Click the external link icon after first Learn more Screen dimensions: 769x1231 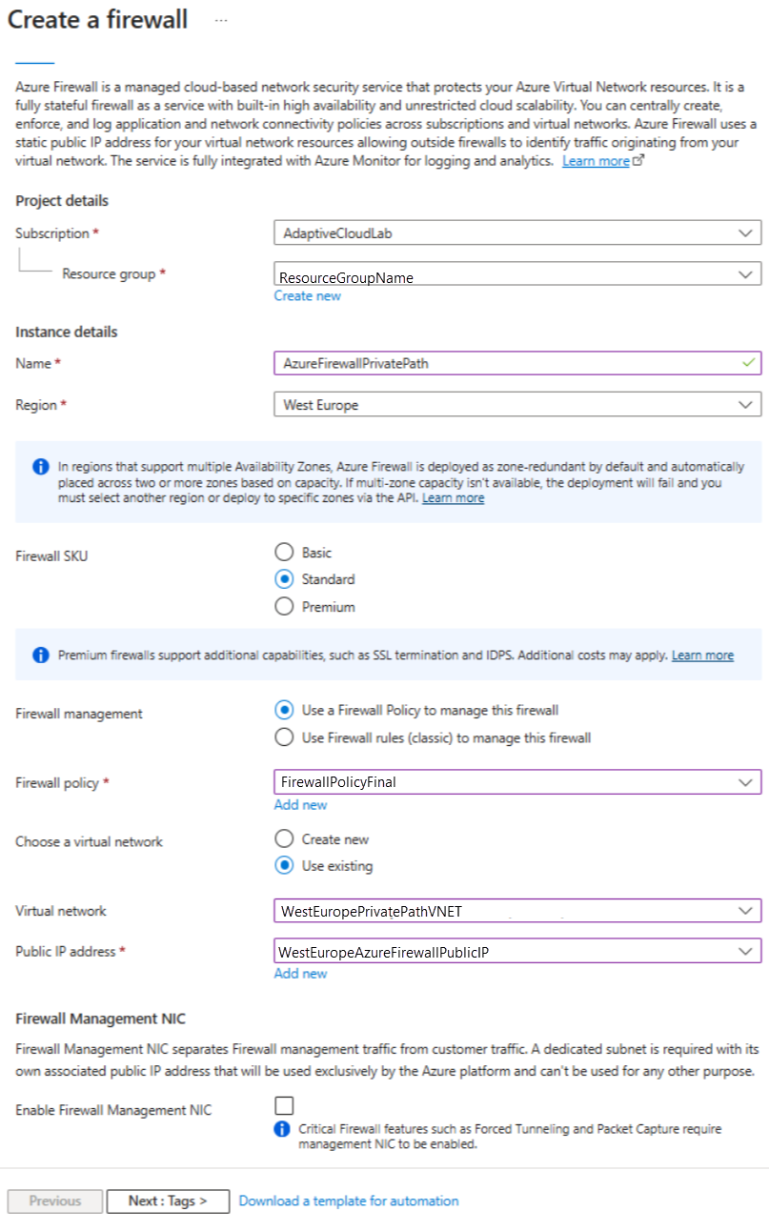tap(638, 161)
